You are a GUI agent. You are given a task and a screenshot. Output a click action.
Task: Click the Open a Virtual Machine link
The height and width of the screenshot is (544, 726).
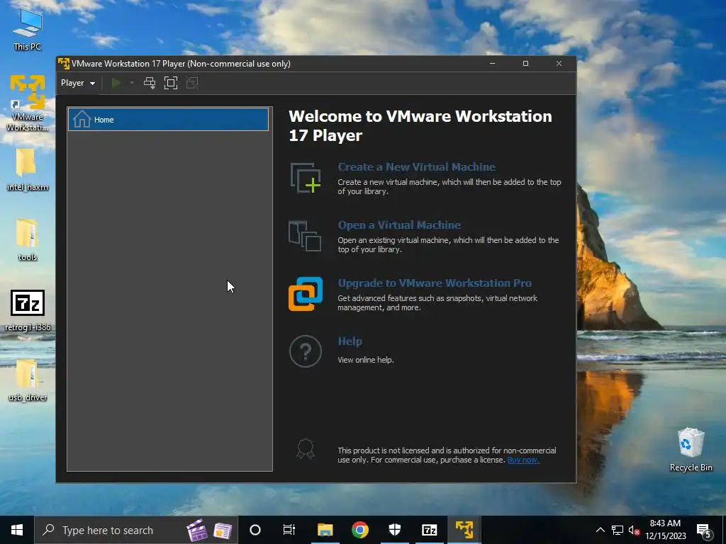tap(399, 225)
